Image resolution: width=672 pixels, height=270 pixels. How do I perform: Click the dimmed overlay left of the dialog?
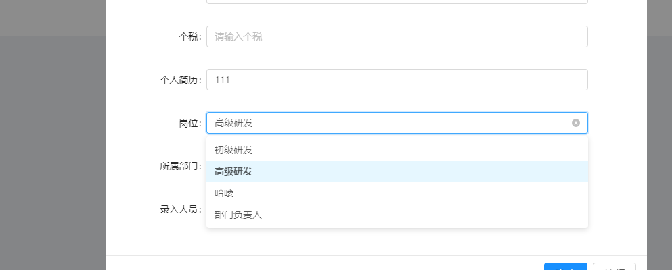click(52, 148)
